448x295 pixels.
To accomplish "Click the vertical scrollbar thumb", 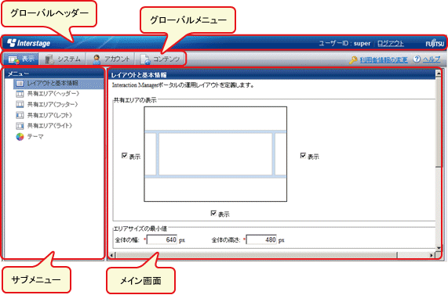I will click(x=439, y=122).
